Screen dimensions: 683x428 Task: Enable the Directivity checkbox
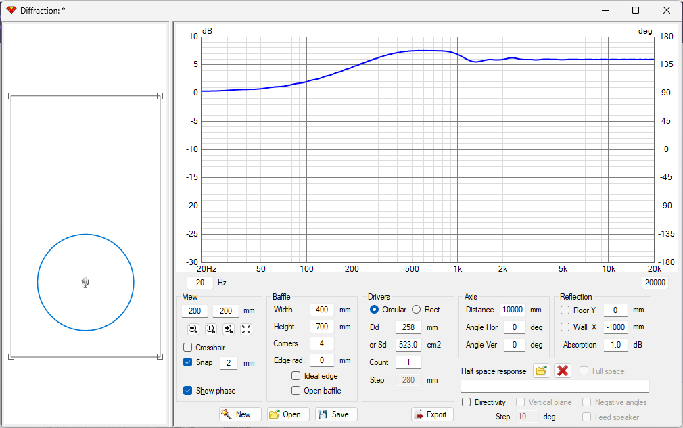[466, 402]
